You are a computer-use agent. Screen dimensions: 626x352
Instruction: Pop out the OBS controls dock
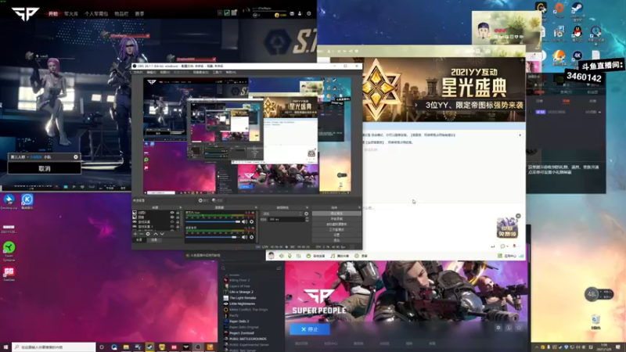pyautogui.click(x=359, y=207)
